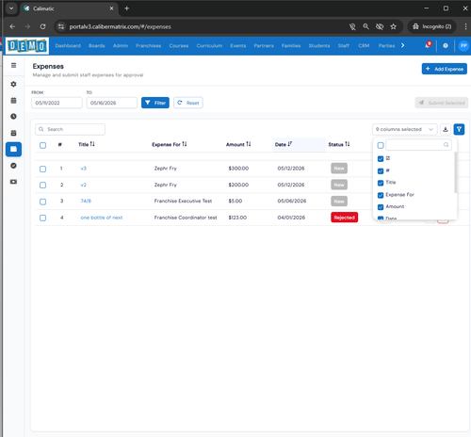Open the Parties nav item
The height and width of the screenshot is (437, 471).
[x=386, y=45]
